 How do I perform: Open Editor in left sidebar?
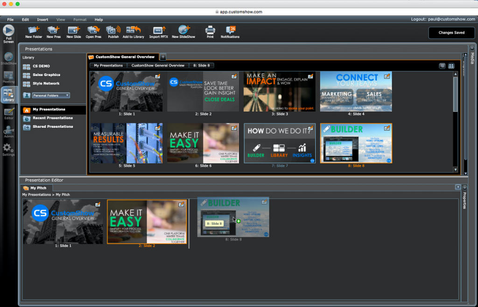[x=8, y=113]
